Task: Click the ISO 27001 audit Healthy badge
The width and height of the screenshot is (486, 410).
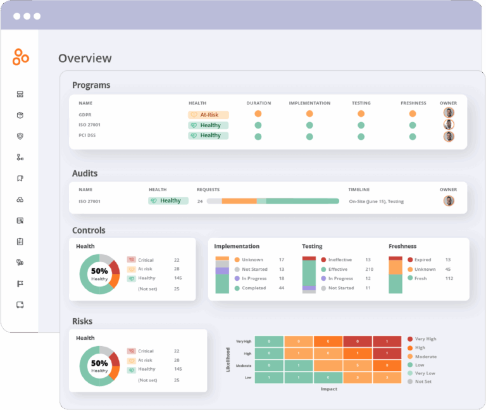Action: pos(168,201)
